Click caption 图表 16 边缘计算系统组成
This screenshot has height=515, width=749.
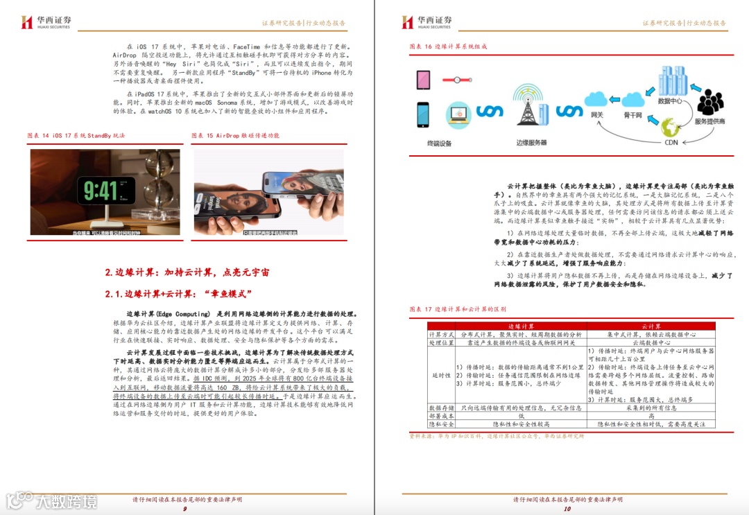[448, 46]
